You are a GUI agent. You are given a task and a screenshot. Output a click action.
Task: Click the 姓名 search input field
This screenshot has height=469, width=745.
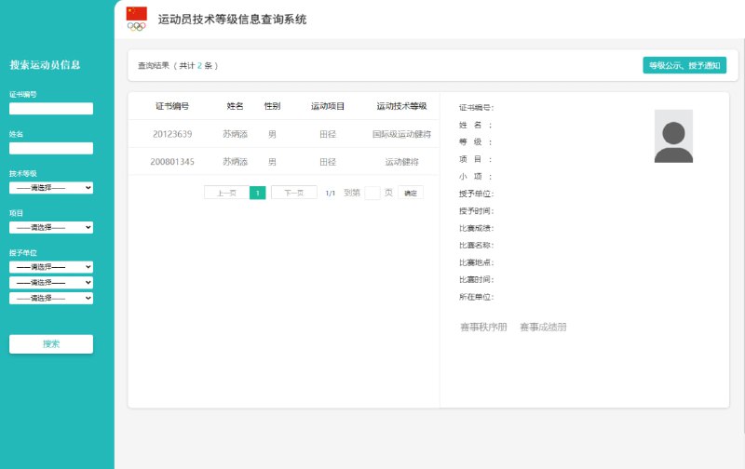[x=51, y=148]
